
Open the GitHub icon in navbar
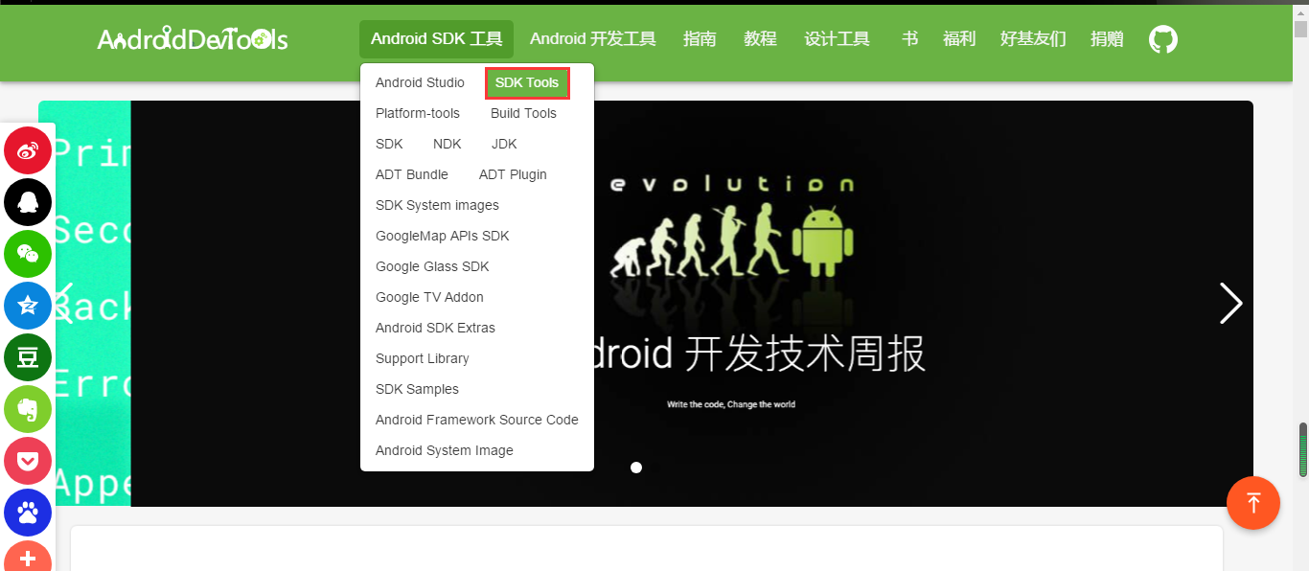click(1162, 38)
